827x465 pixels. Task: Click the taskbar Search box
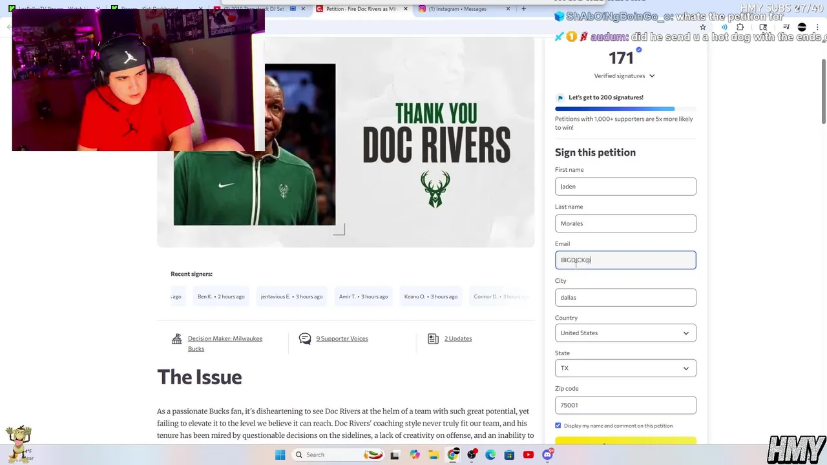[339, 455]
